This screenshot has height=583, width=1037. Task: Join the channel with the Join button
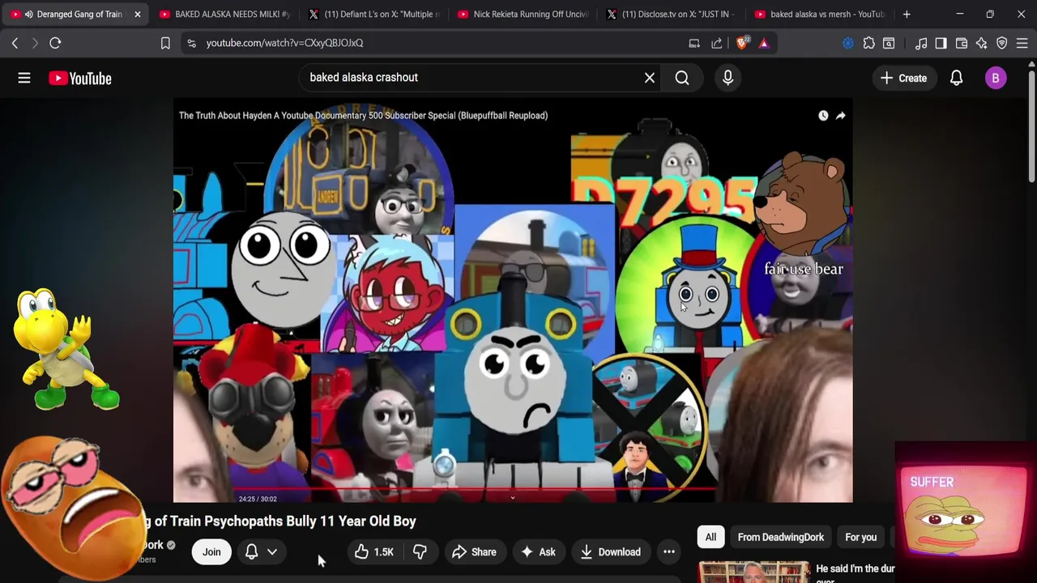pyautogui.click(x=211, y=552)
